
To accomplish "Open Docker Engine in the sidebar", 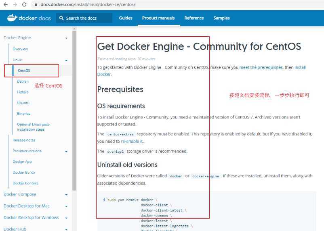I will click(17, 38).
